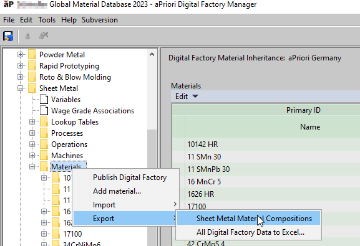Open the Help menu
Viewport: 360px width, 246px height.
[69, 20]
